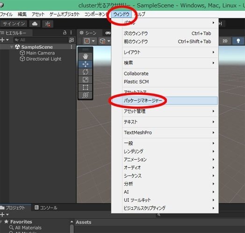This screenshot has width=245, height=233.
Task: Select Directional Light in hierarchy
Action: click(x=43, y=59)
